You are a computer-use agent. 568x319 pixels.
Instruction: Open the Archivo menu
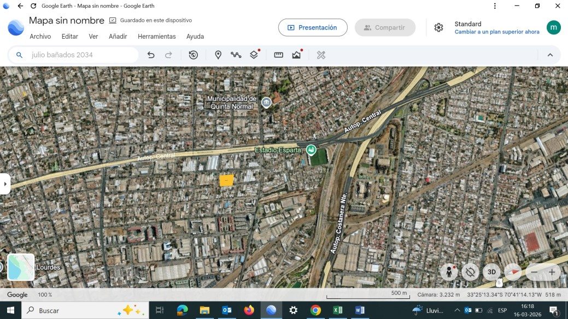[40, 37]
